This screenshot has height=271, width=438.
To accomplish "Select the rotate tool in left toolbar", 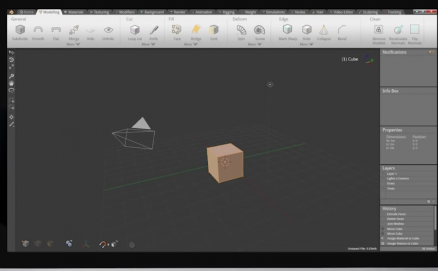I will click(11, 59).
